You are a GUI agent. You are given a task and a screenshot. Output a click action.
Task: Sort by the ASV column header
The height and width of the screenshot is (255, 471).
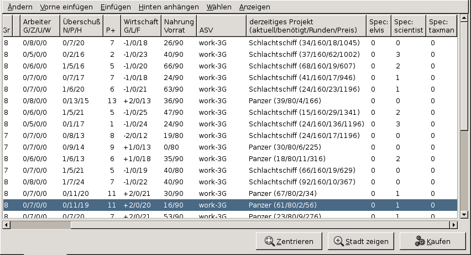[x=222, y=26]
